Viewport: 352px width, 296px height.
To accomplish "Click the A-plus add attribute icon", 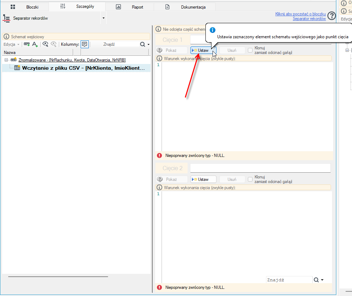I will pos(35,44).
